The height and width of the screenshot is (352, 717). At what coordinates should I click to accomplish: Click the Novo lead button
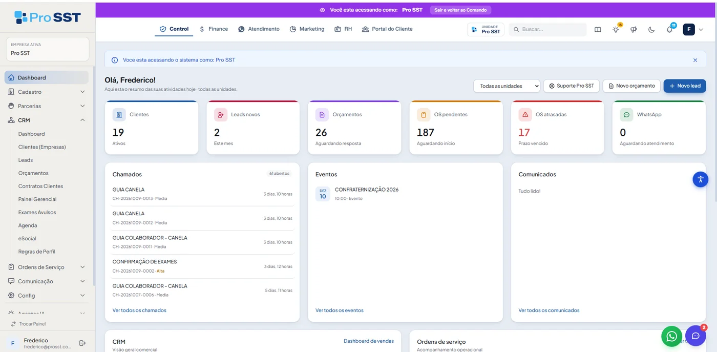[685, 86]
